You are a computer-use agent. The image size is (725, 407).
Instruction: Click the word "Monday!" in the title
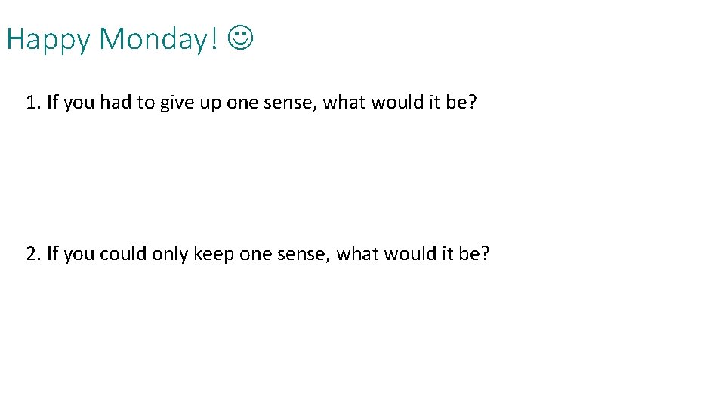pos(160,39)
